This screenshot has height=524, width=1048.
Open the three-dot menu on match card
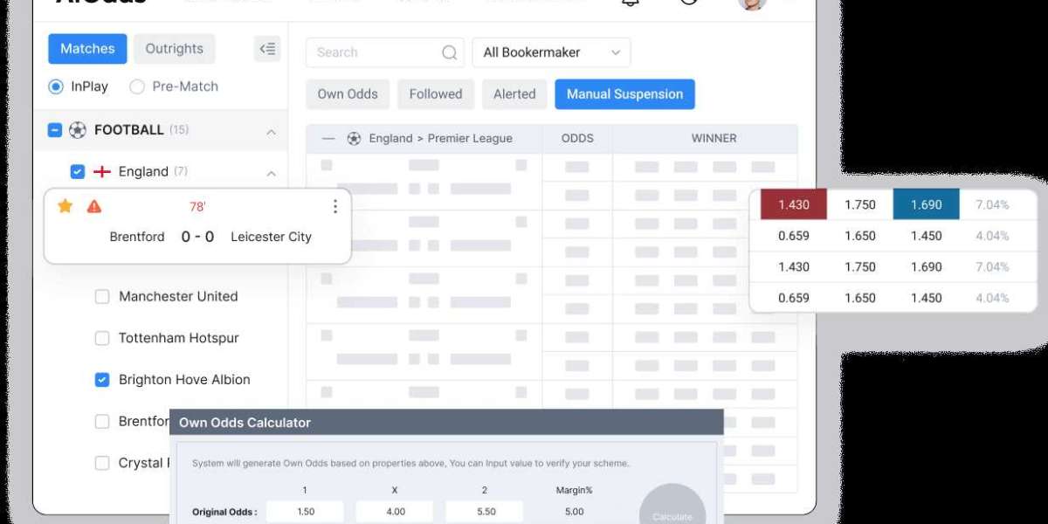pyautogui.click(x=334, y=206)
